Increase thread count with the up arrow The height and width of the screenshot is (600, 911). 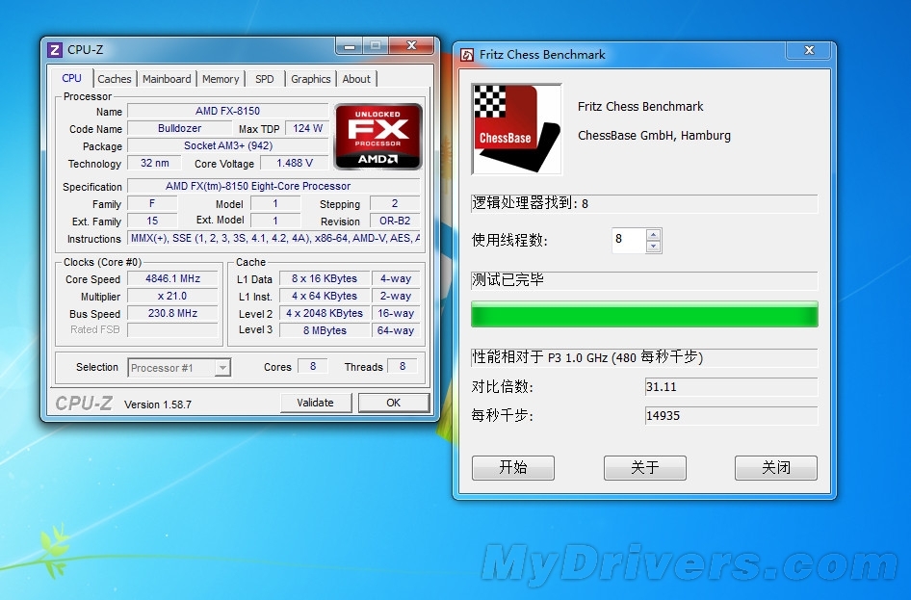(654, 235)
